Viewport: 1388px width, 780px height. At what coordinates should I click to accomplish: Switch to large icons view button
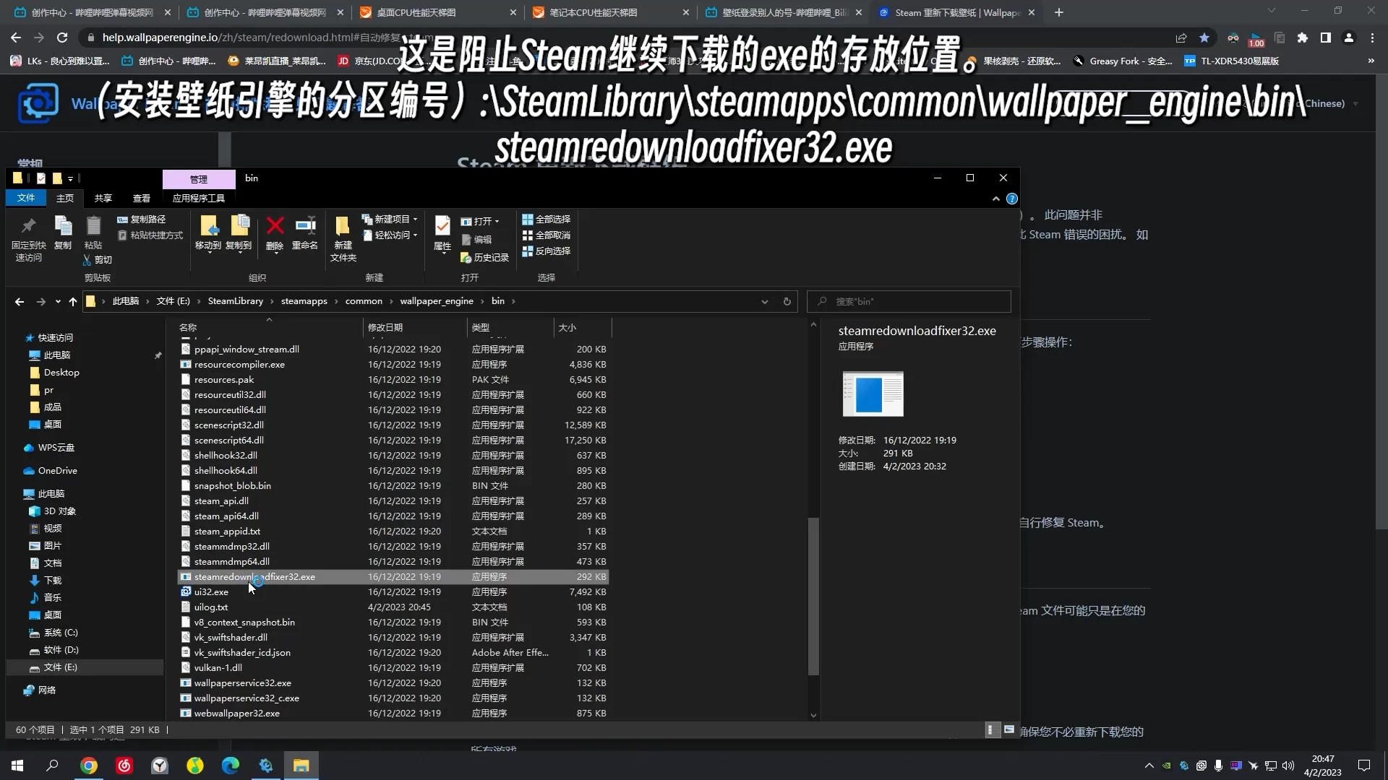1009,729
